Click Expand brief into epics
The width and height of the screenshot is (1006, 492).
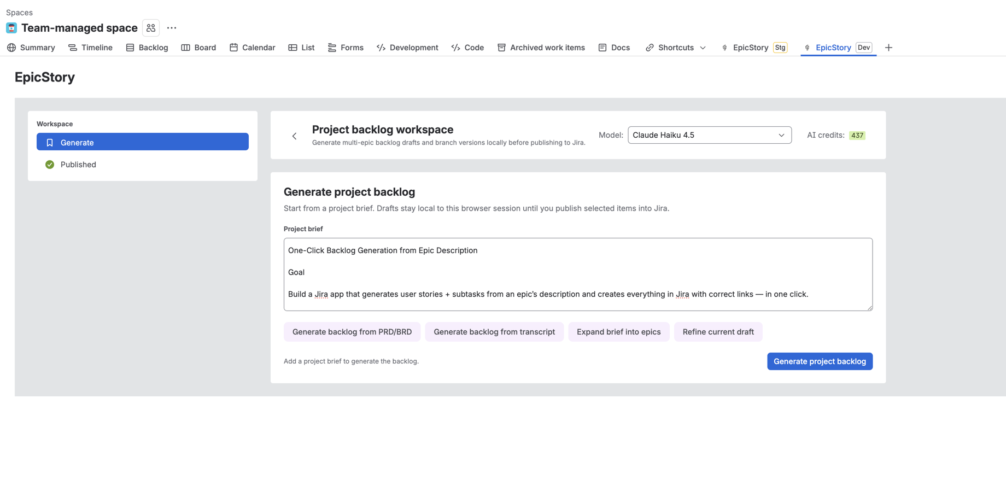(x=618, y=332)
